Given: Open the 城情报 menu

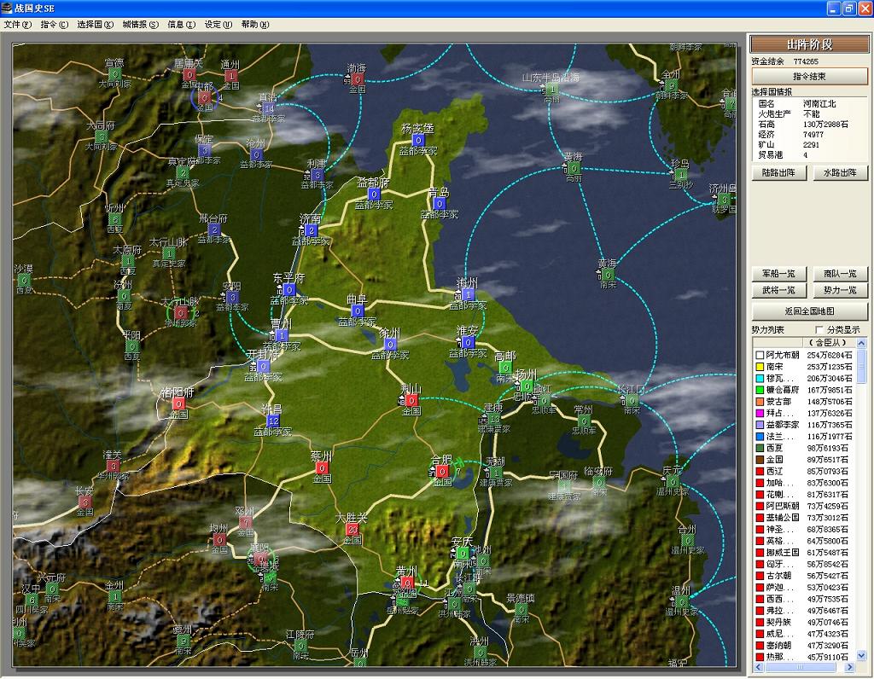Looking at the screenshot, I should [x=140, y=25].
